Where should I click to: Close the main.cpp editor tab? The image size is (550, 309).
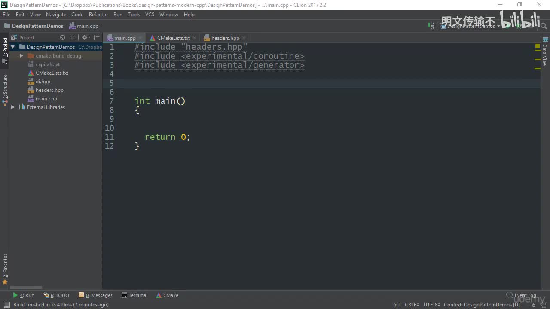[x=140, y=38]
